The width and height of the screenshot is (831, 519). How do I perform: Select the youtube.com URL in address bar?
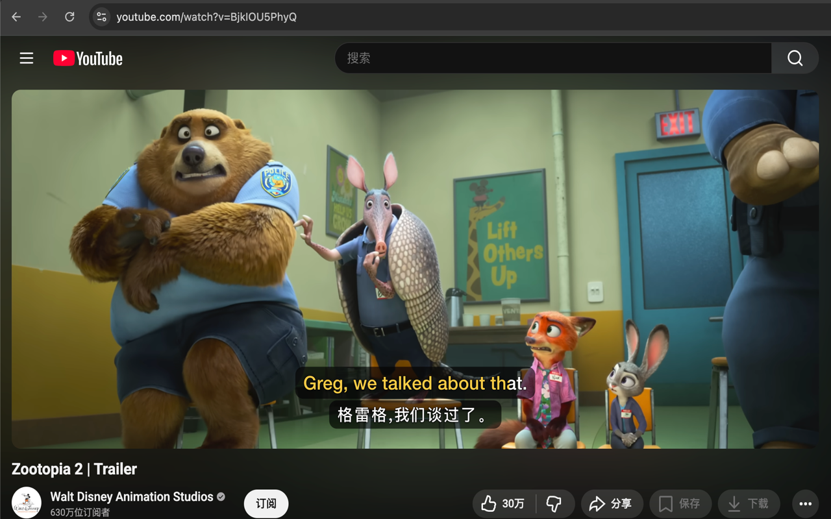pos(206,17)
